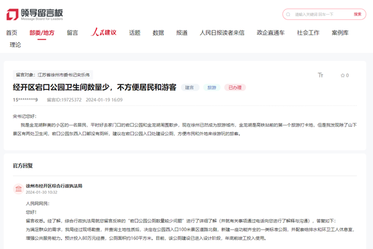Click the 已办理 status tag
The image size is (373, 249).
(235, 88)
